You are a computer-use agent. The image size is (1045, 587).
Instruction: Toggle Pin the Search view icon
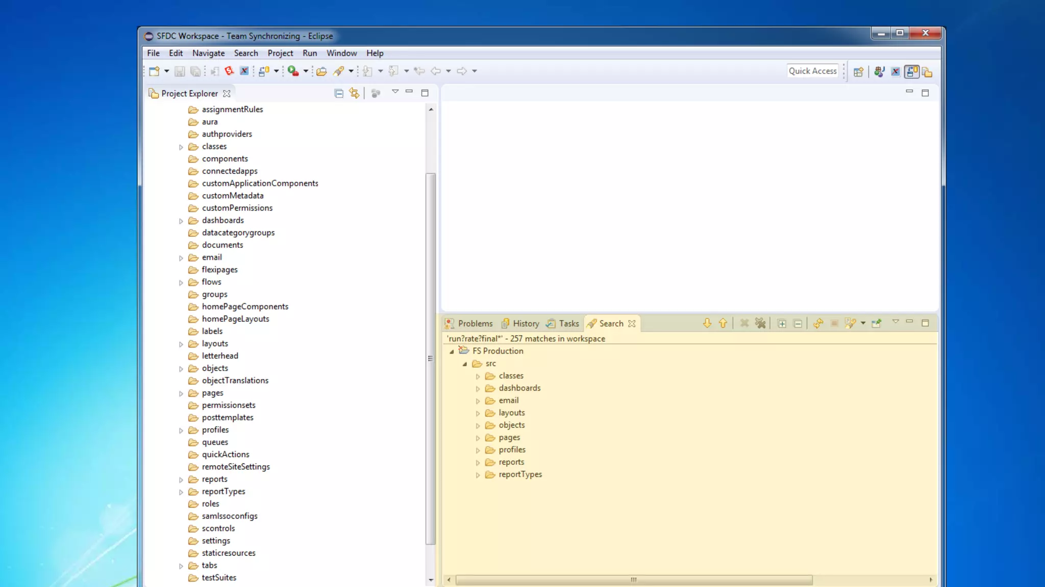877,324
